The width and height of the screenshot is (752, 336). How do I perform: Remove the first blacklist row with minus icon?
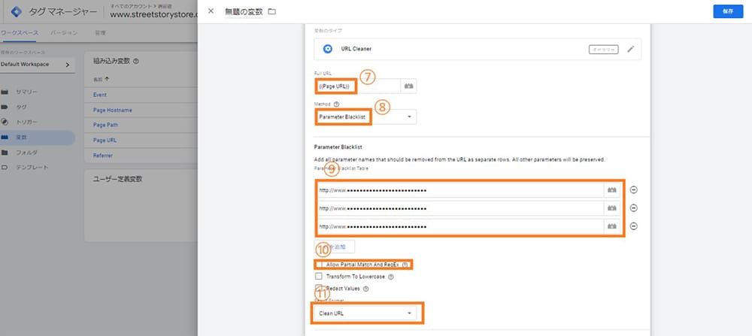(633, 190)
